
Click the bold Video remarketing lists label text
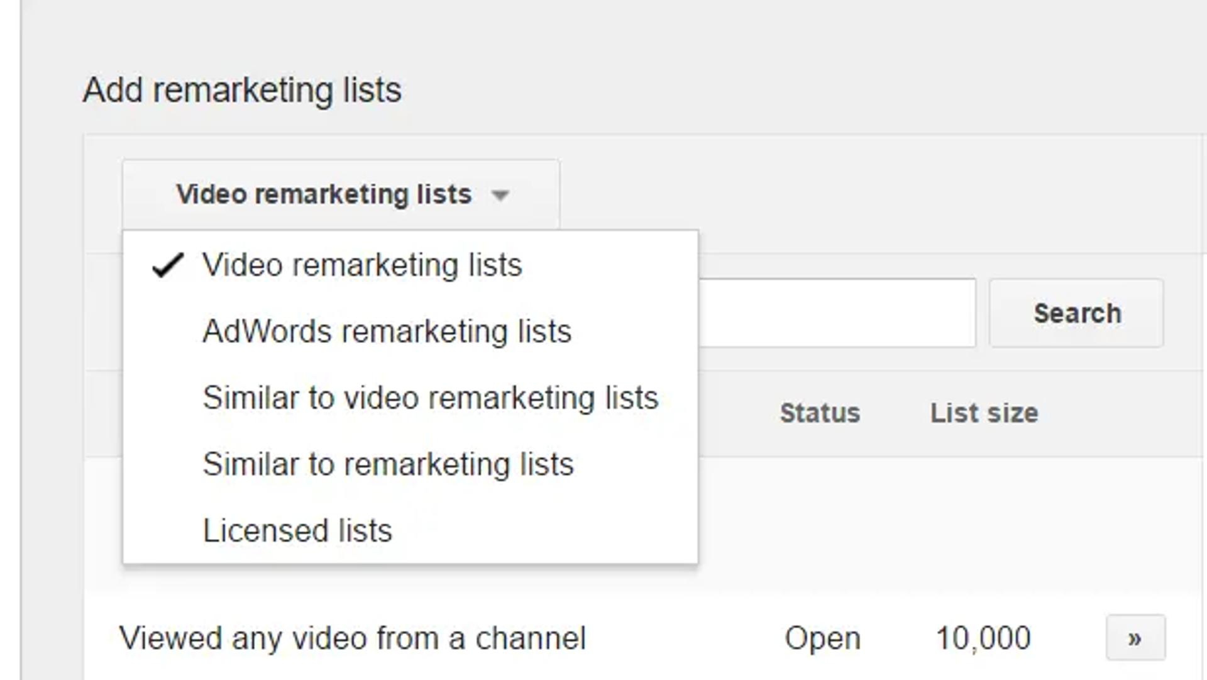pos(324,194)
